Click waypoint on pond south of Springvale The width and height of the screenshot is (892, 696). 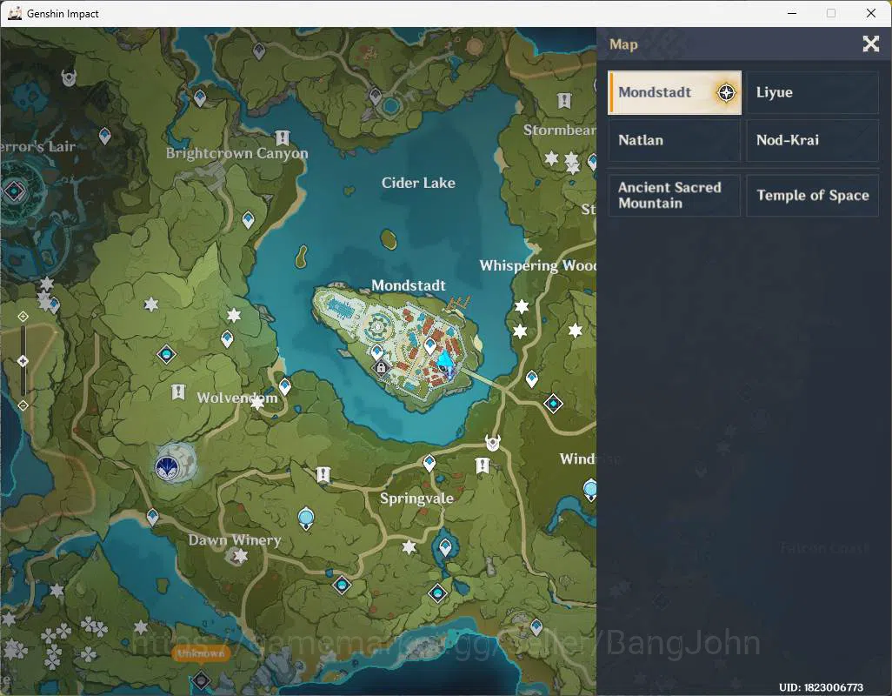coord(445,547)
